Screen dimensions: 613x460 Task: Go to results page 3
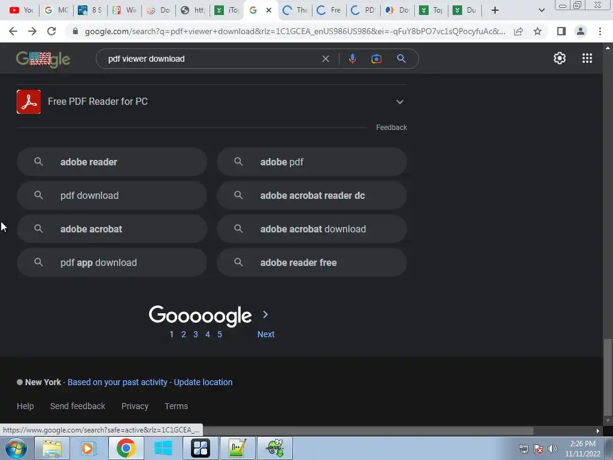[196, 334]
